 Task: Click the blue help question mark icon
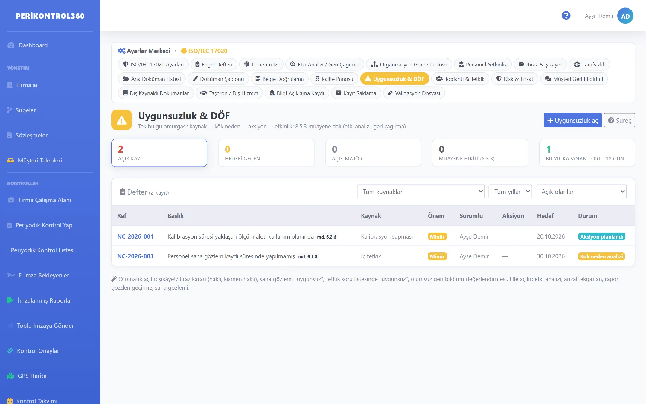coord(566,16)
